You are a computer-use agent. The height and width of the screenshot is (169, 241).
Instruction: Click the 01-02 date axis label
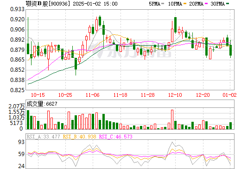pos(229,95)
